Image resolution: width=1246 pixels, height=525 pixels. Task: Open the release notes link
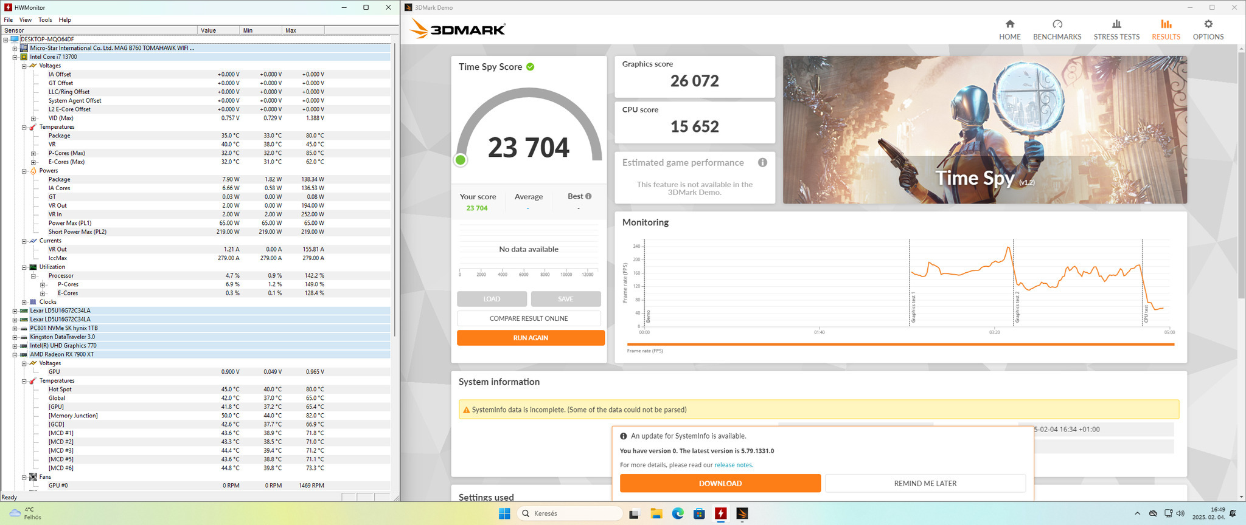point(733,465)
